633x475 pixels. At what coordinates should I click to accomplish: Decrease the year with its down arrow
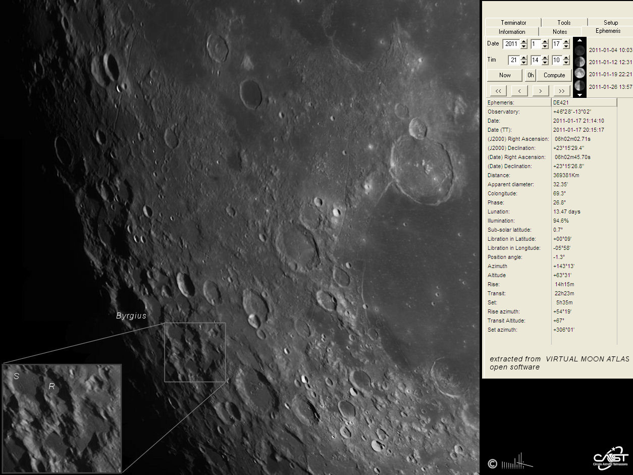tap(524, 46)
